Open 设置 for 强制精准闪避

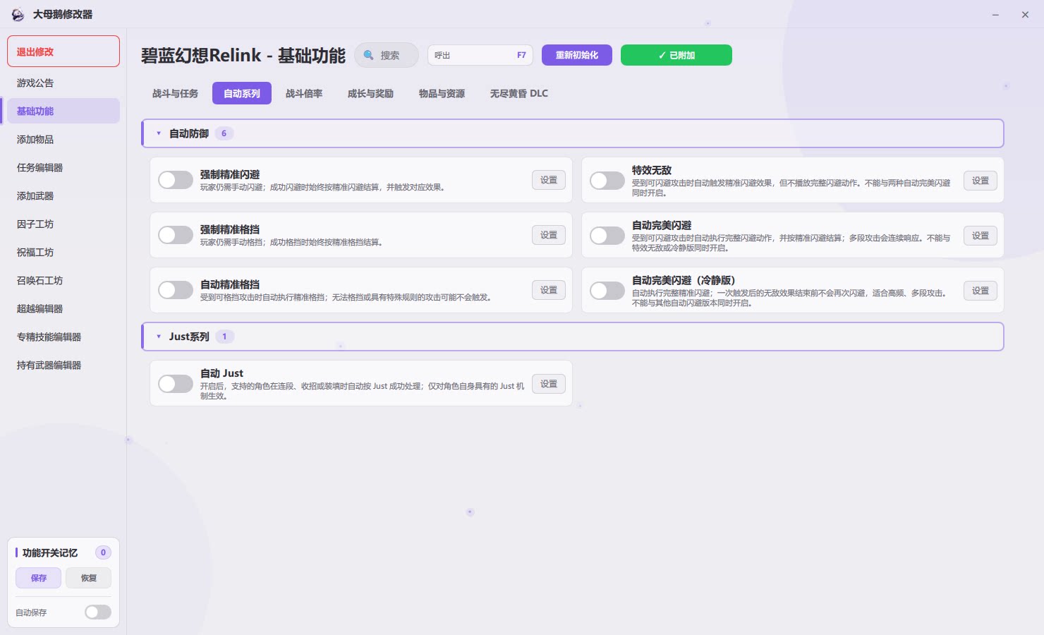pyautogui.click(x=549, y=180)
